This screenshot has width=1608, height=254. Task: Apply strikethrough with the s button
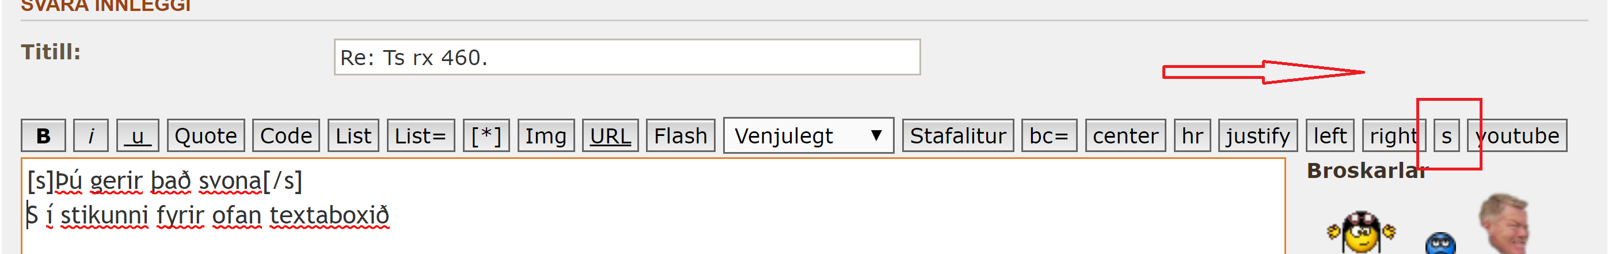click(1446, 135)
